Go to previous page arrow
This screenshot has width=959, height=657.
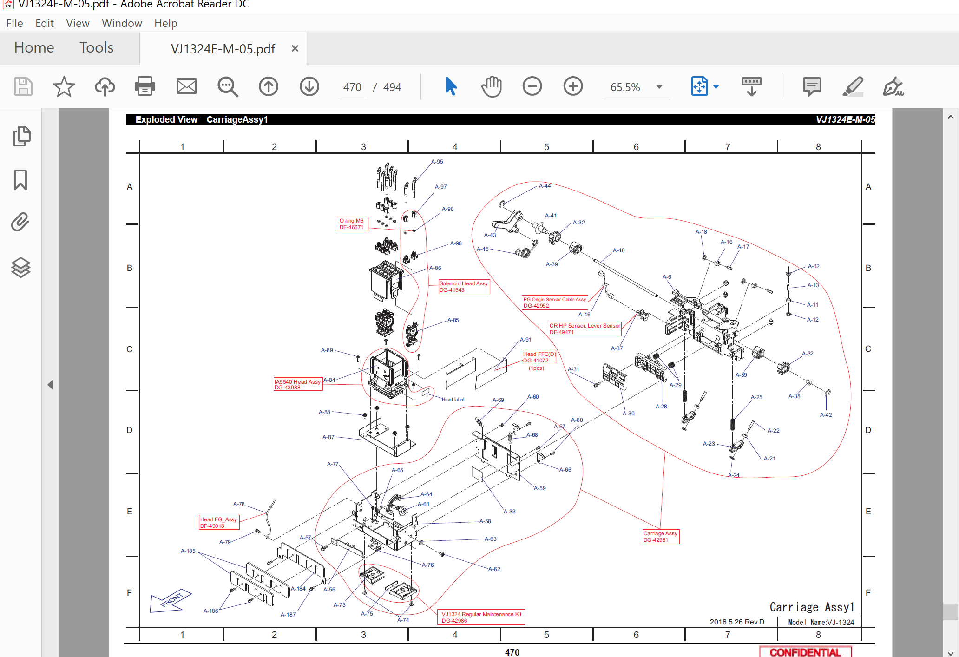tap(269, 86)
